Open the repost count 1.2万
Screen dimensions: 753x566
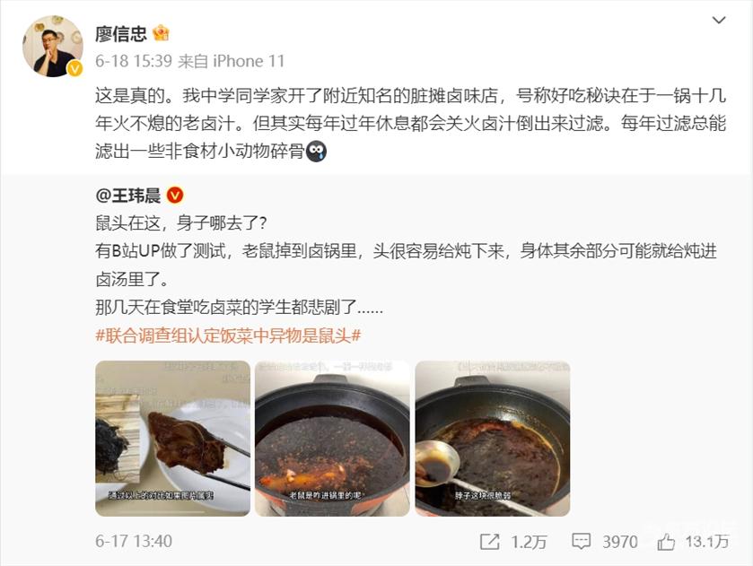(x=529, y=542)
